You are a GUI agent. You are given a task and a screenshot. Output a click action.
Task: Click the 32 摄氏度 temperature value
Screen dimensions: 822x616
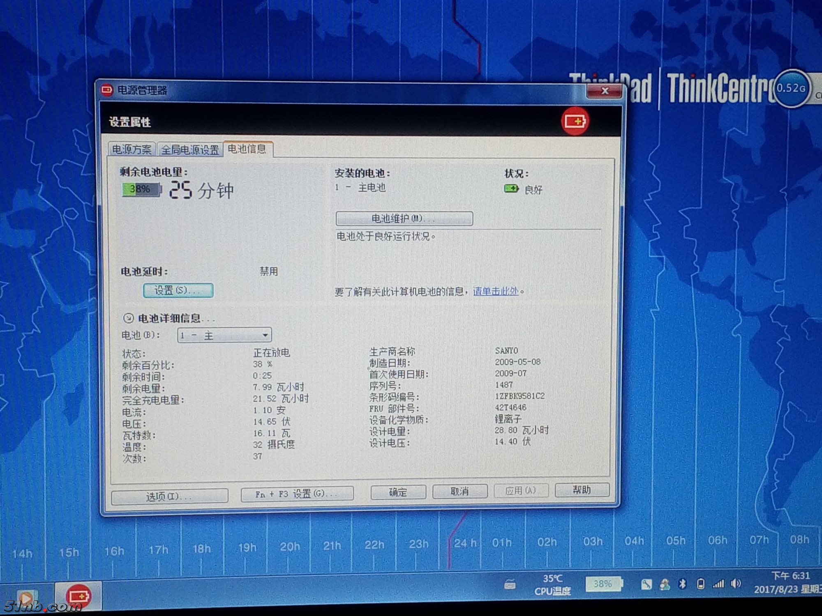(274, 444)
